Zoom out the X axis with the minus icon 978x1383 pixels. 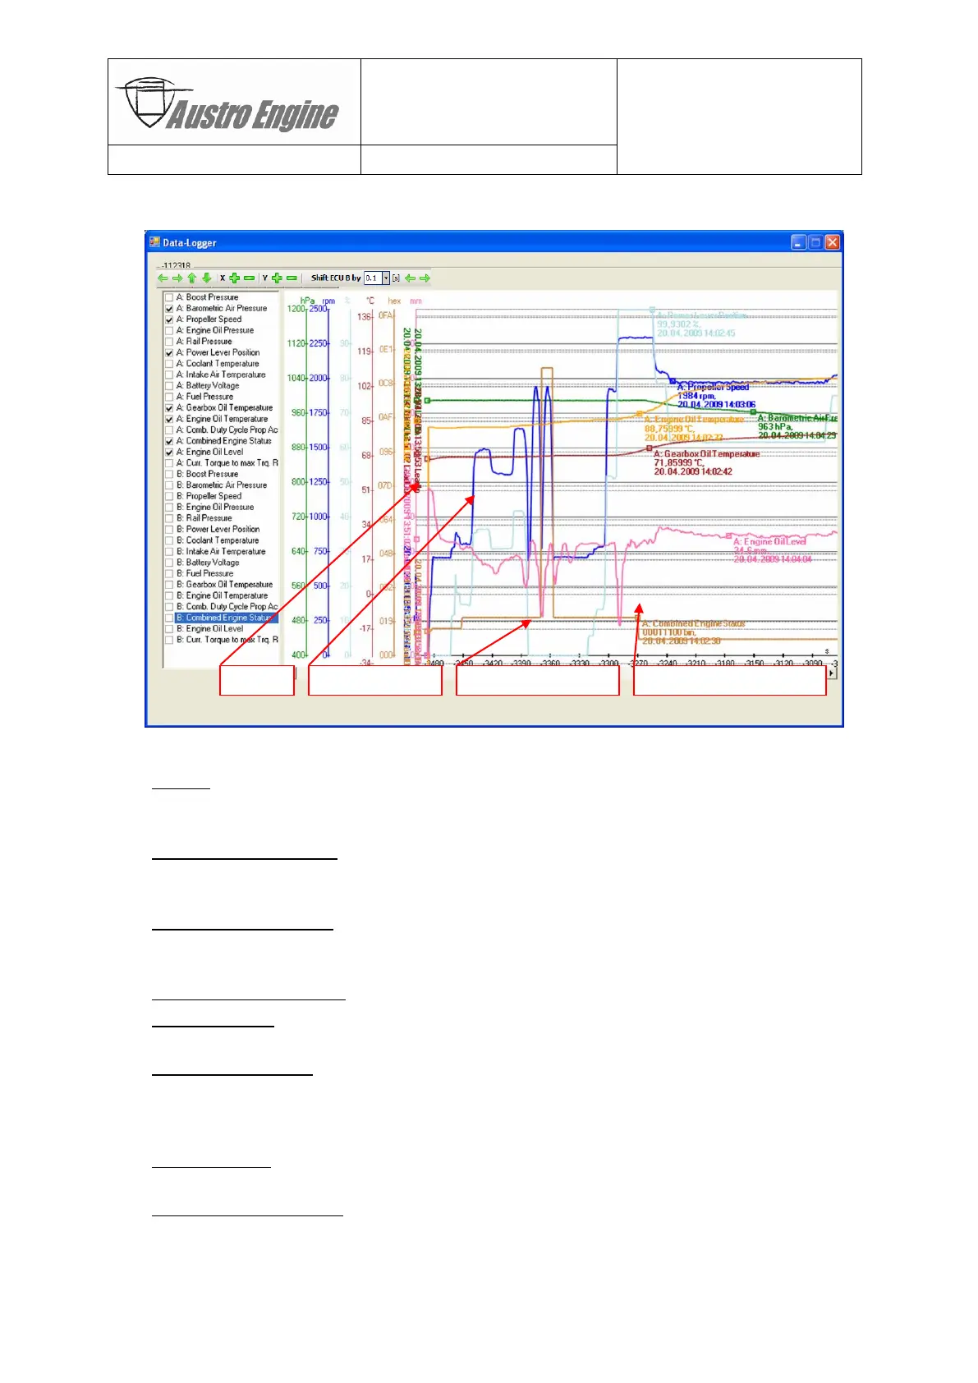pyautogui.click(x=250, y=278)
